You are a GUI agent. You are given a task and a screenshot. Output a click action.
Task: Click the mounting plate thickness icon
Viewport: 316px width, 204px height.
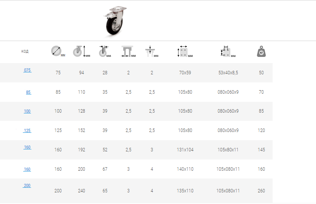[150, 51]
